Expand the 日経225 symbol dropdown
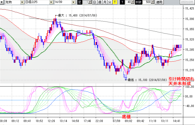The image size is (195, 125). point(51,2)
